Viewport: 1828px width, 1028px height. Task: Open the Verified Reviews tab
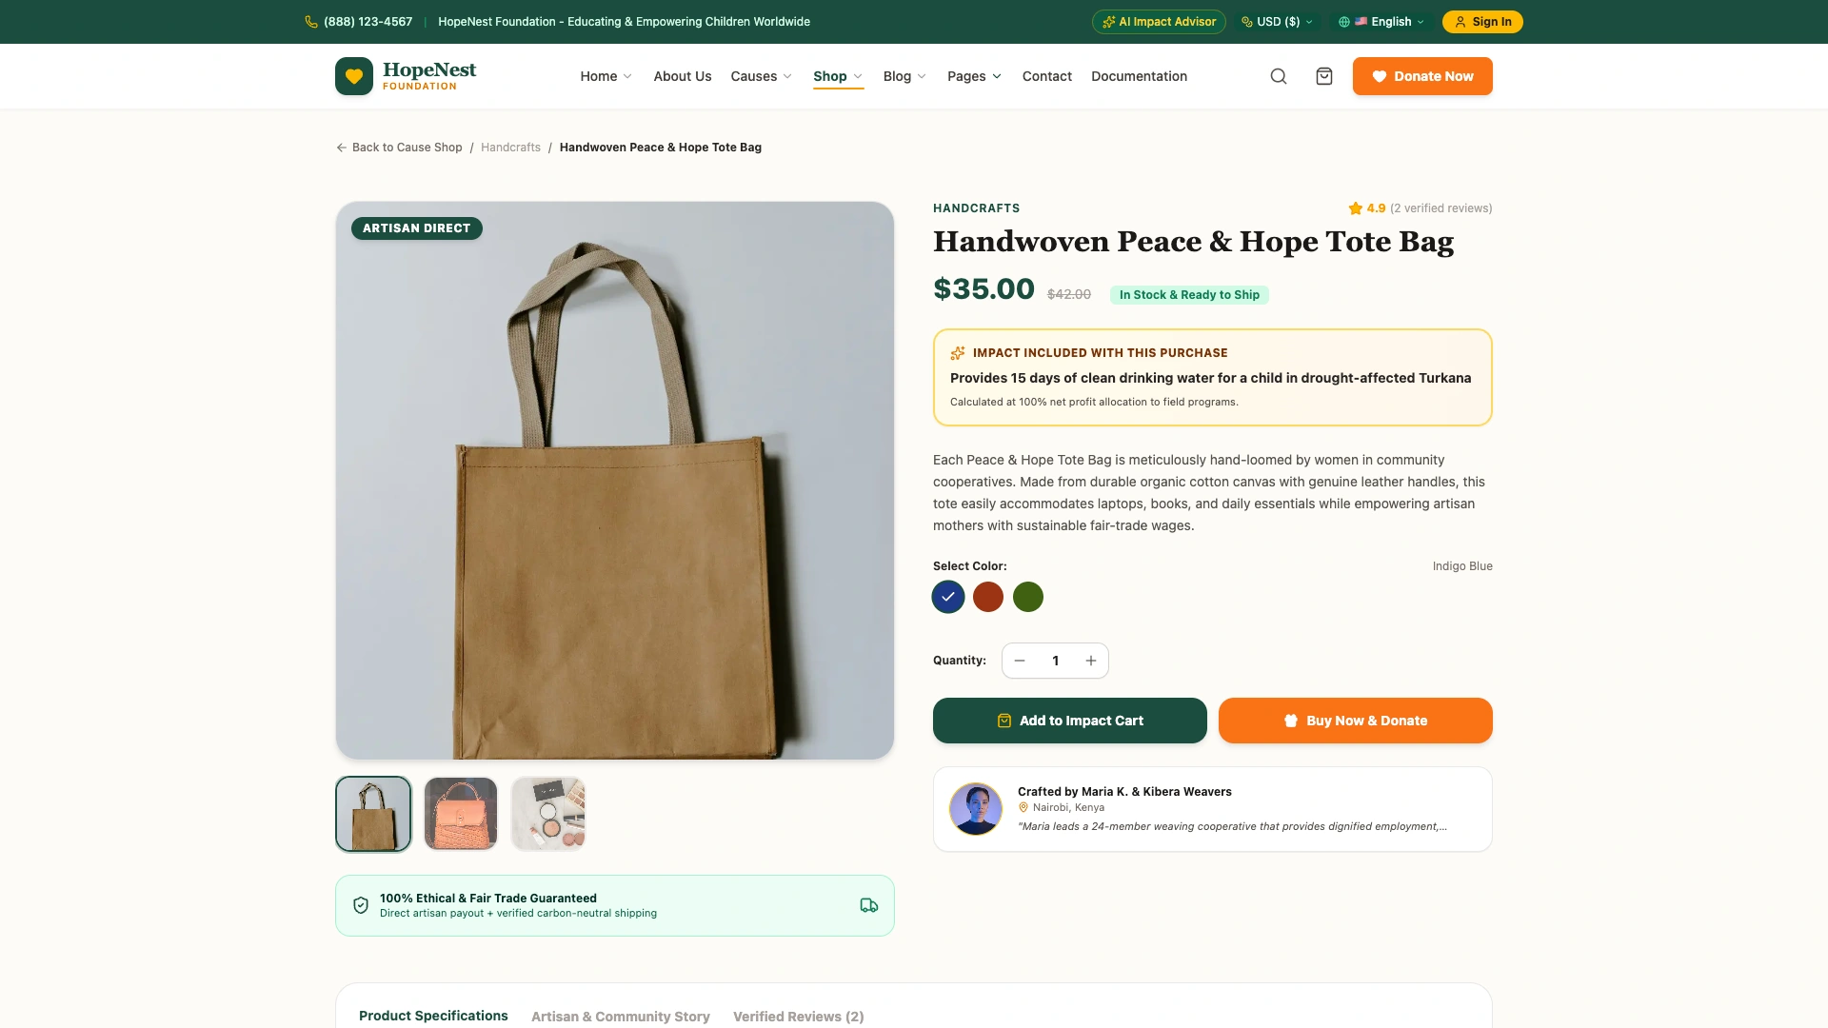(x=799, y=1017)
